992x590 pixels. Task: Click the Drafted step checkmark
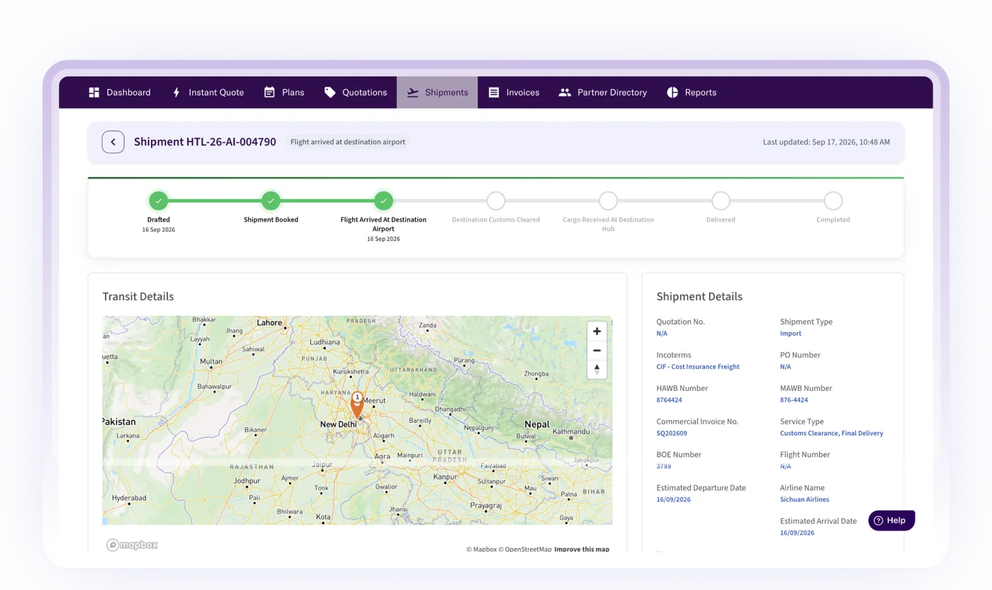(159, 201)
